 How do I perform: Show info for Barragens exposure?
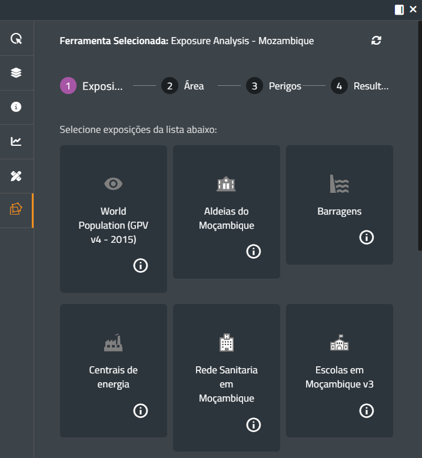[366, 238]
